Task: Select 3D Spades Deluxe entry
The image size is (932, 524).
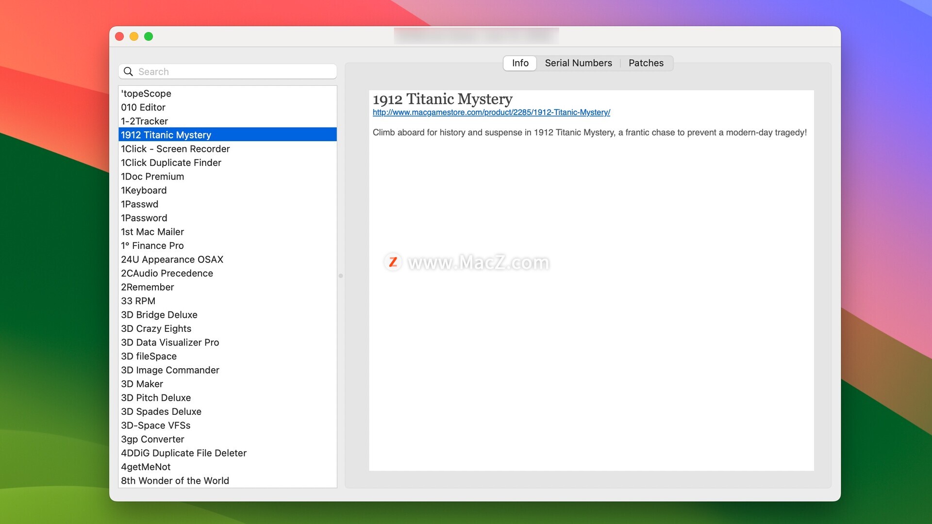Action: (227, 411)
